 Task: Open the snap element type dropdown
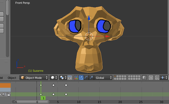(164, 78)
